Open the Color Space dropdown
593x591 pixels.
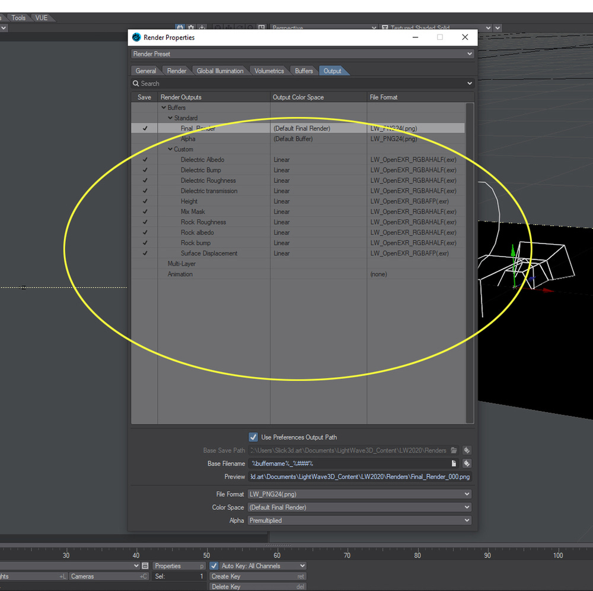[x=359, y=507]
